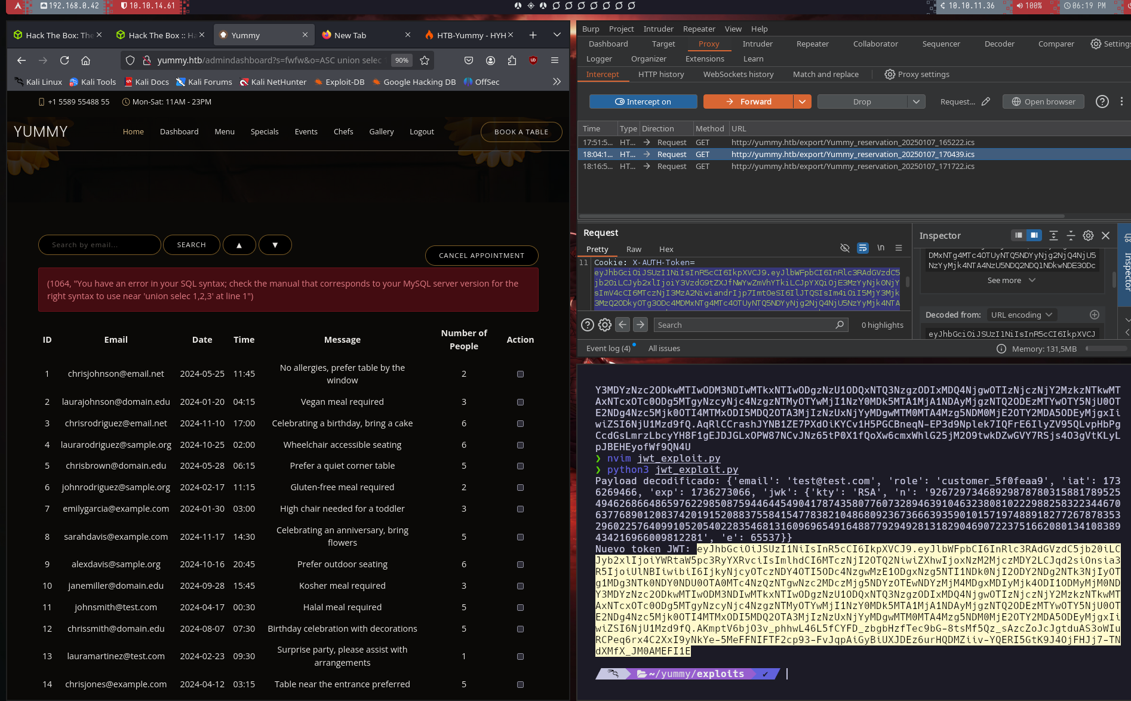Open the Firefox extensions puzzle icon
This screenshot has width=1131, height=701.
pyautogui.click(x=512, y=60)
